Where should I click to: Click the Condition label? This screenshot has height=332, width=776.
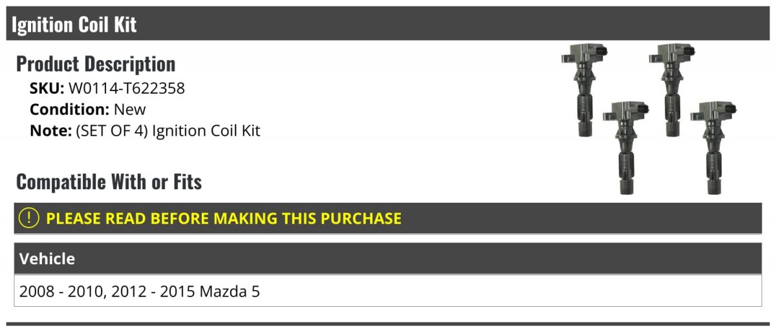70,109
